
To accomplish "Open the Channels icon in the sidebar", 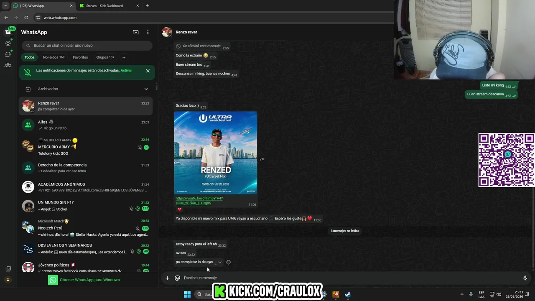I will coord(8,54).
